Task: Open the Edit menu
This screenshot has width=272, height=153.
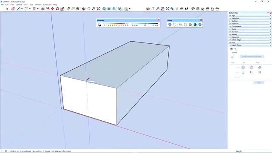Action: 7,5
